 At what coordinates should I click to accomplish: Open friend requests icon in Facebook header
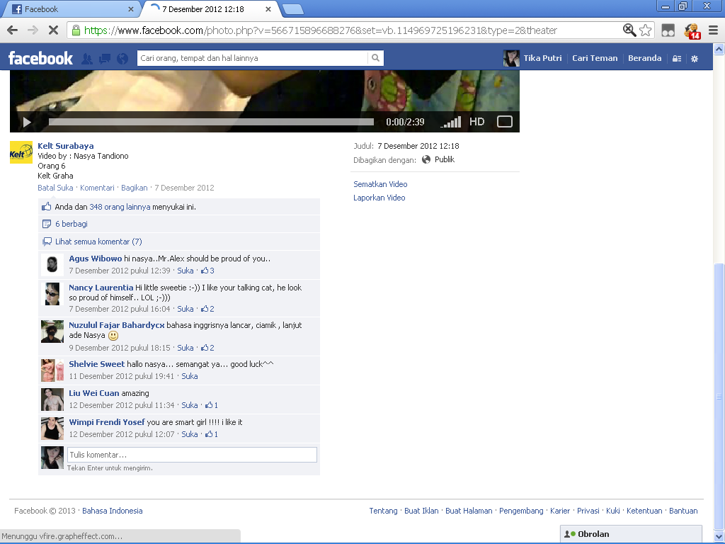pos(87,59)
